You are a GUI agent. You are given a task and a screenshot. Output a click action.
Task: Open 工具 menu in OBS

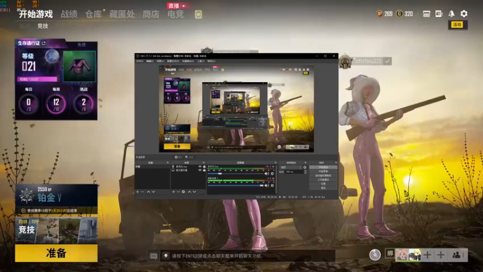pyautogui.click(x=201, y=61)
